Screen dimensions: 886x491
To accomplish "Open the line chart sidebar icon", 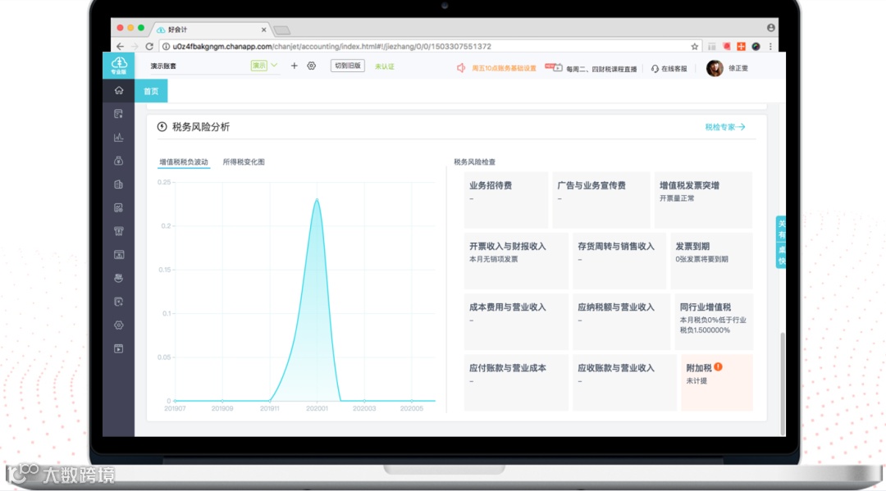I will pyautogui.click(x=119, y=137).
